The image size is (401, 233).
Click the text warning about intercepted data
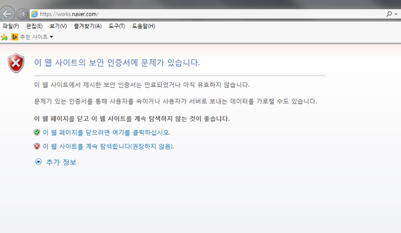pyautogui.click(x=176, y=101)
